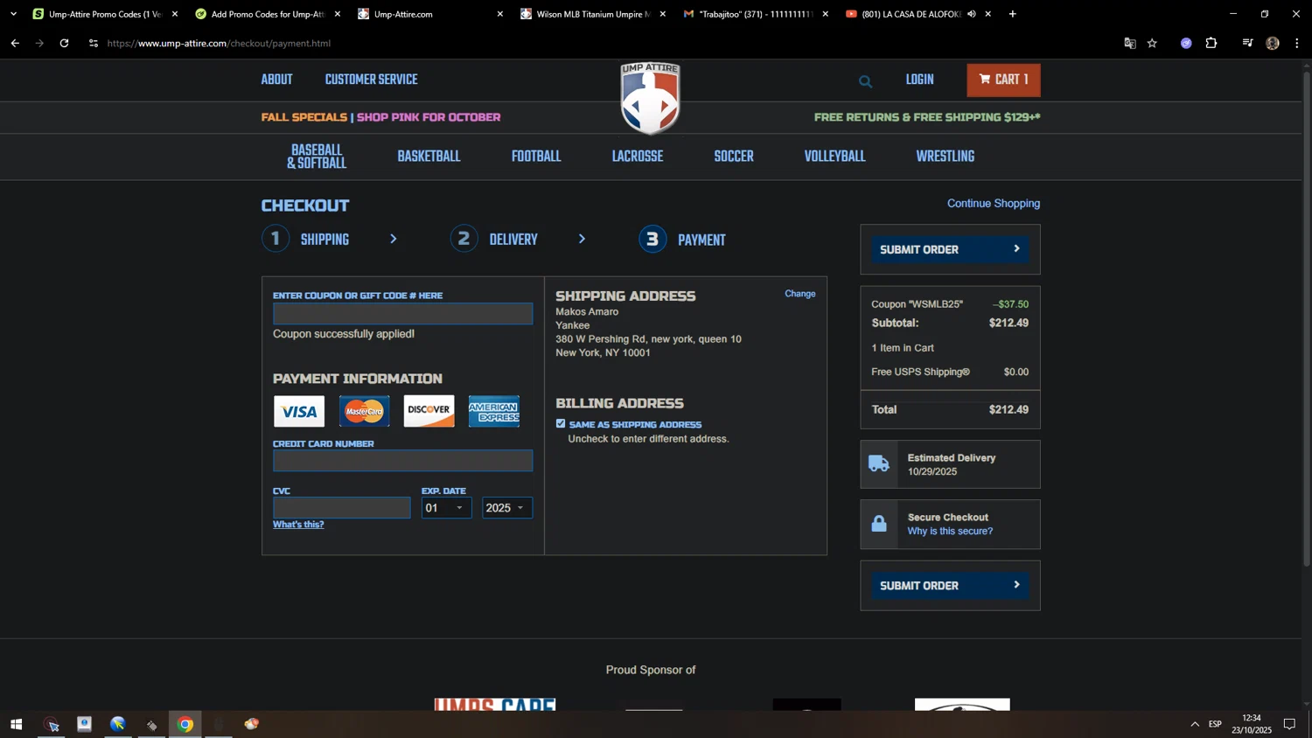Open the Baseball & Softball menu

(317, 157)
